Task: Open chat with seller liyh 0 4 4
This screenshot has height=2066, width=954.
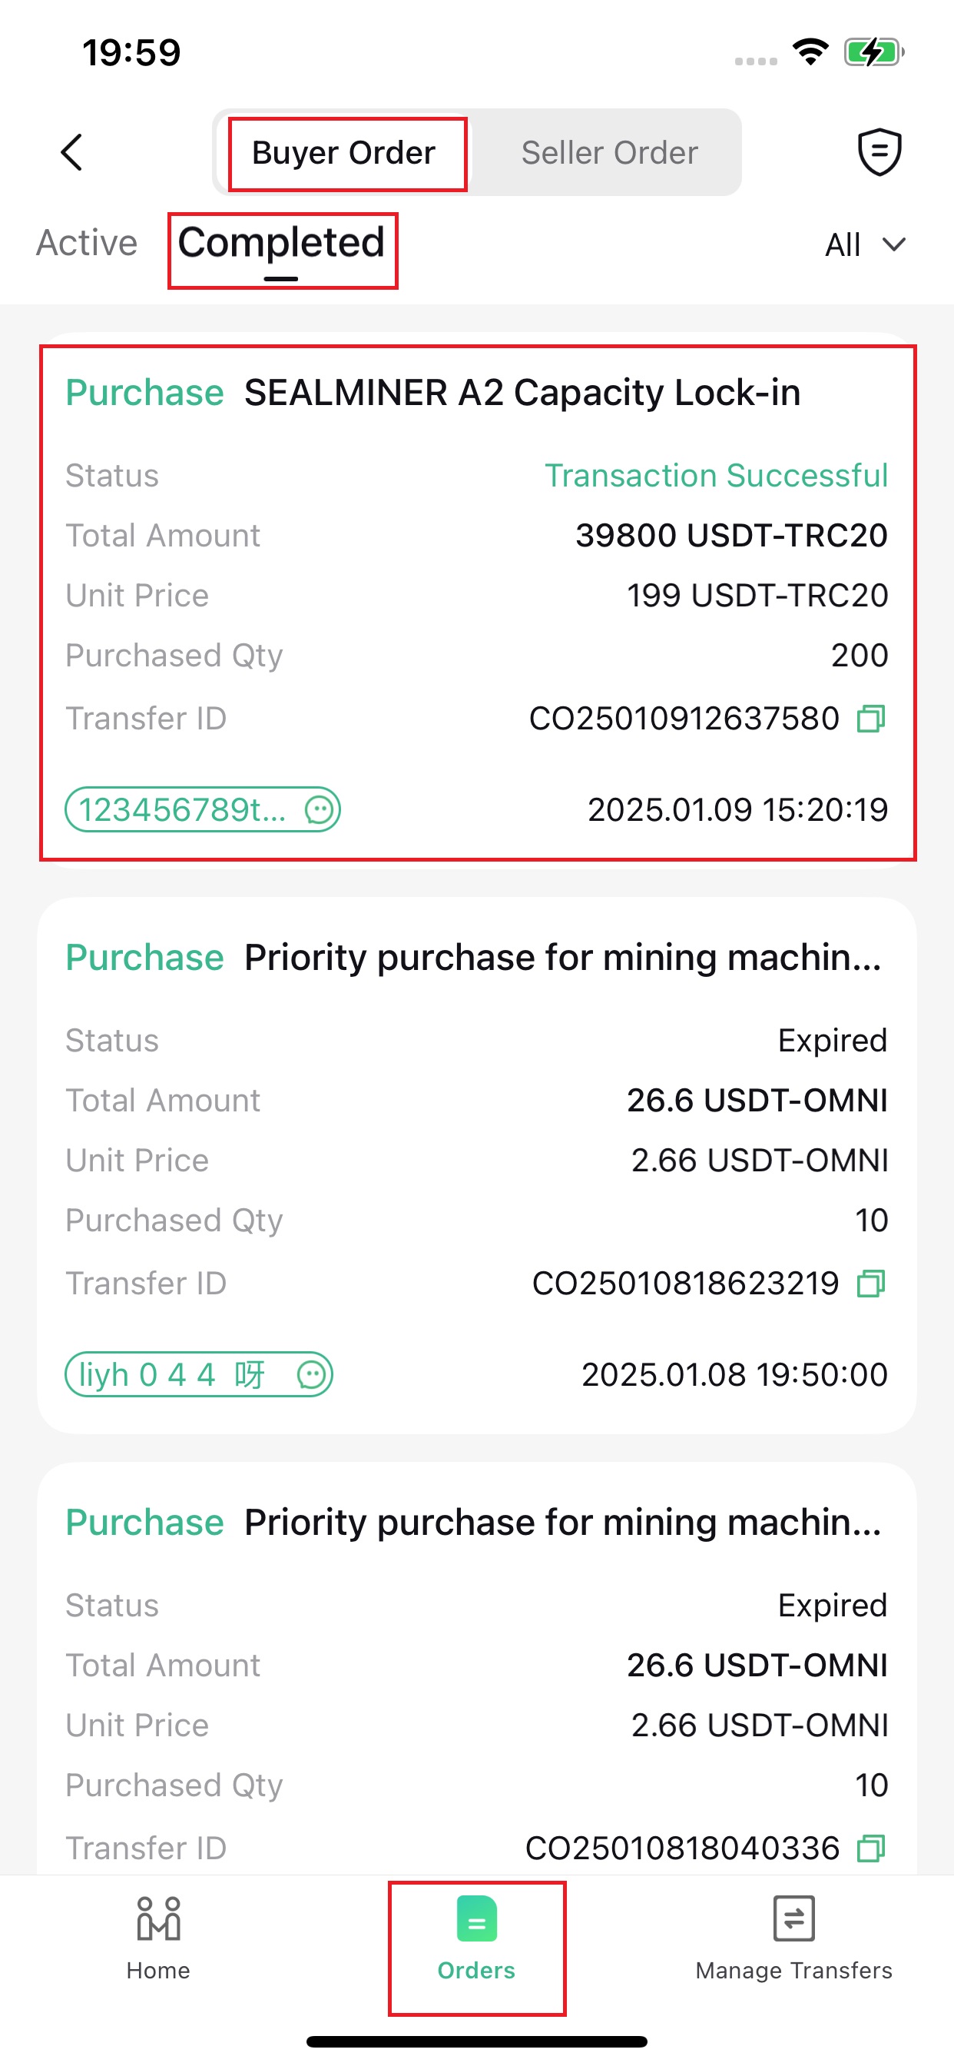Action: pyautogui.click(x=199, y=1375)
